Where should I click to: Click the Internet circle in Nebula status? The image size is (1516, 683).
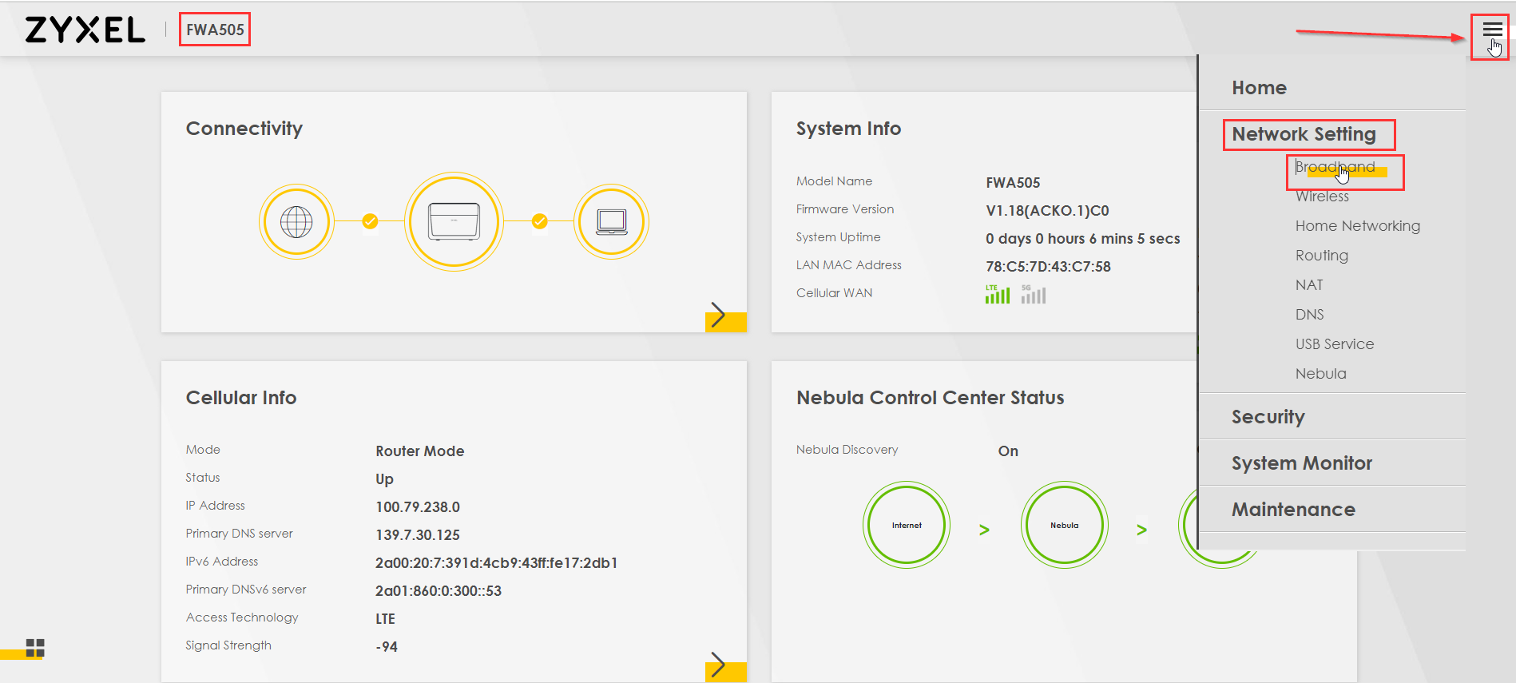coord(907,525)
